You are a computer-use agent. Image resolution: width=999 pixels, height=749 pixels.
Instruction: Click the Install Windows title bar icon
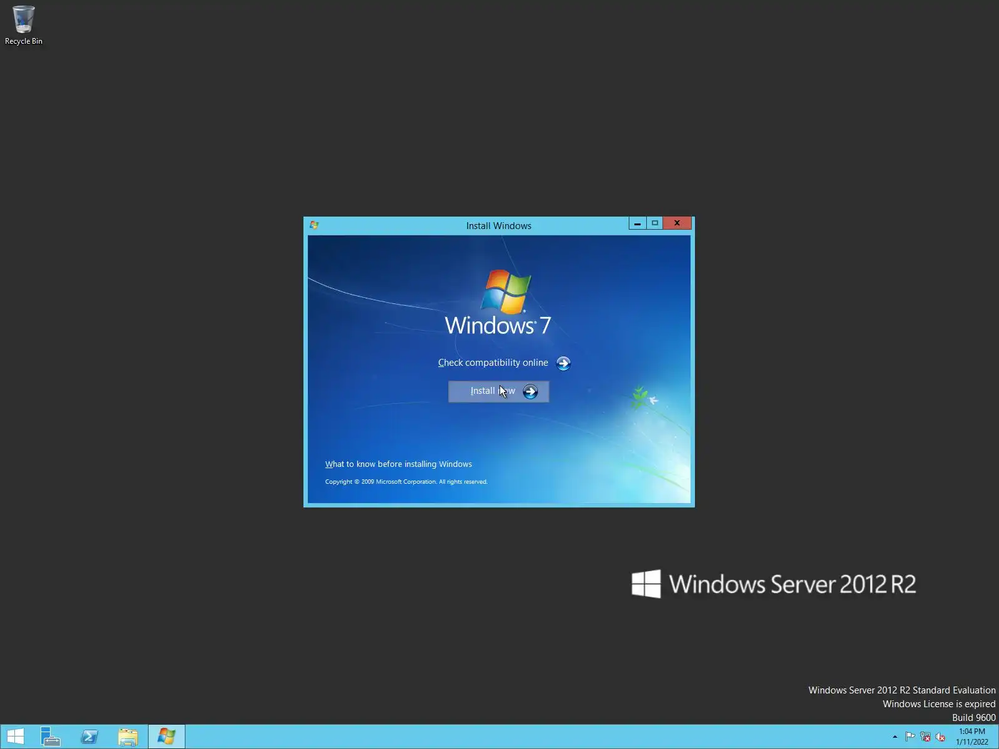[314, 225]
